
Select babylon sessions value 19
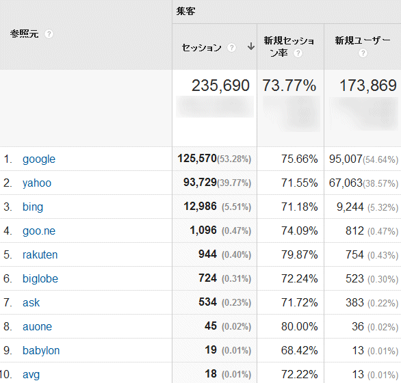pyautogui.click(x=211, y=350)
